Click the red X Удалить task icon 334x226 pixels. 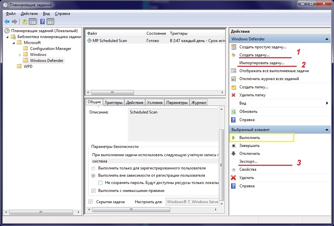pos(234,178)
